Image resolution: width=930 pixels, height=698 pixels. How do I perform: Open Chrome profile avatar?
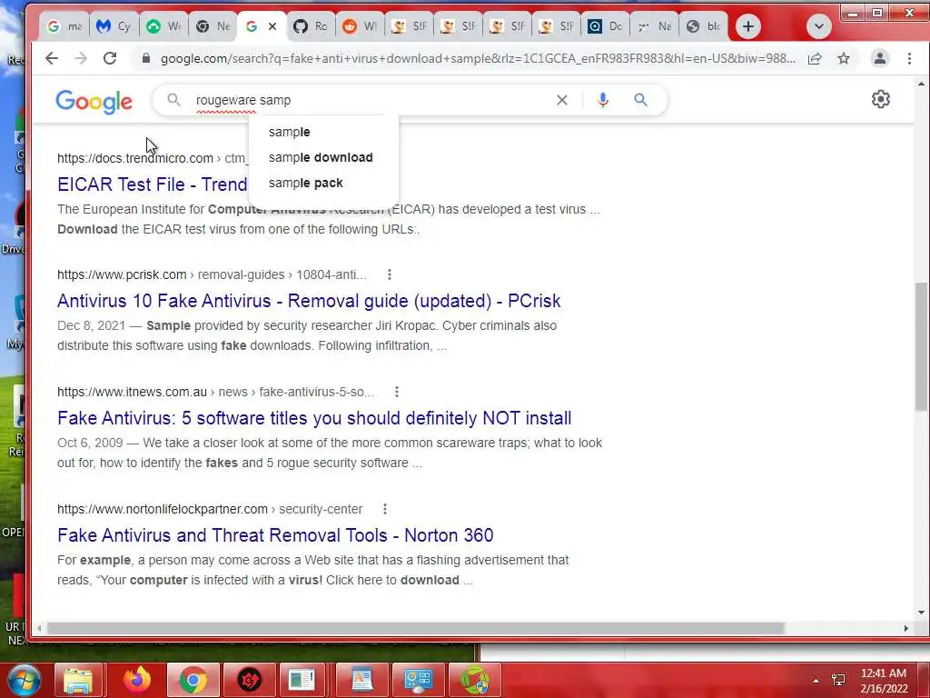tap(879, 58)
